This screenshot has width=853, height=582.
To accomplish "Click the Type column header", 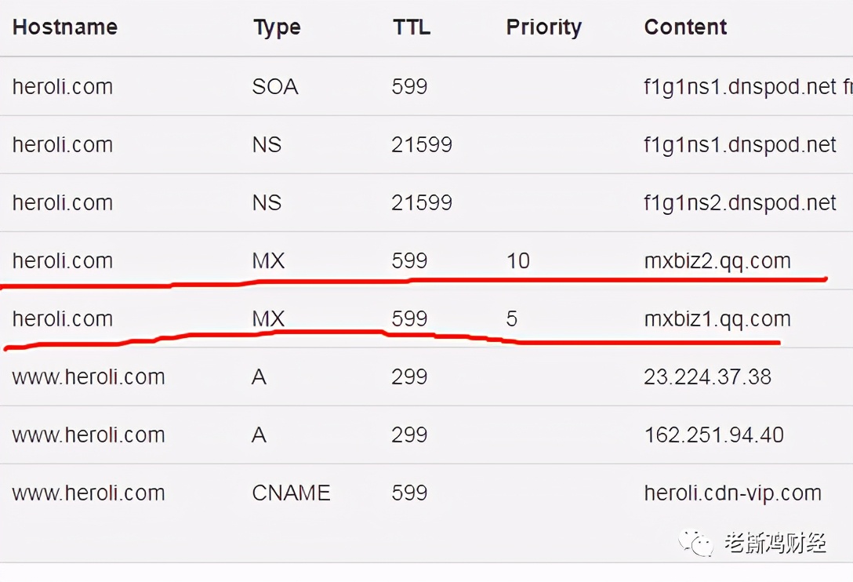I will 277,28.
